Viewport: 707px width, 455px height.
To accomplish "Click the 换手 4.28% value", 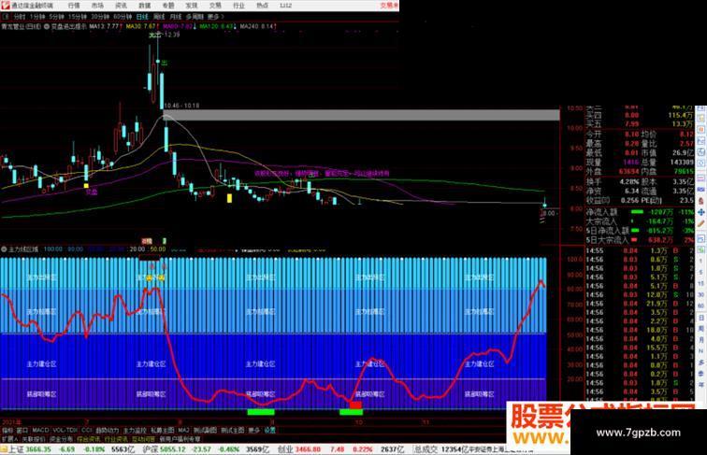I will point(630,181).
